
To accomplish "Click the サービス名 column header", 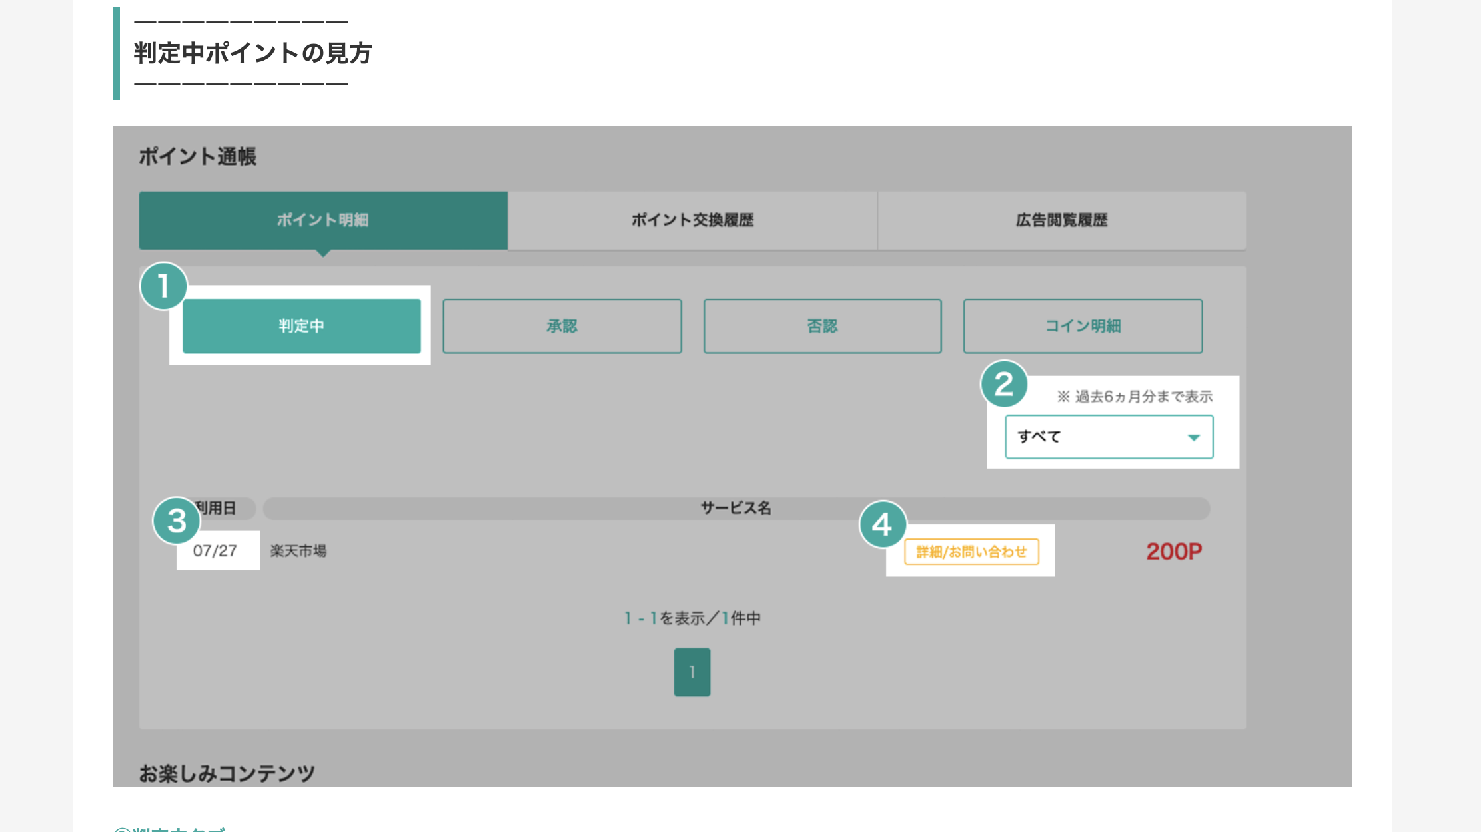I will tap(736, 508).
